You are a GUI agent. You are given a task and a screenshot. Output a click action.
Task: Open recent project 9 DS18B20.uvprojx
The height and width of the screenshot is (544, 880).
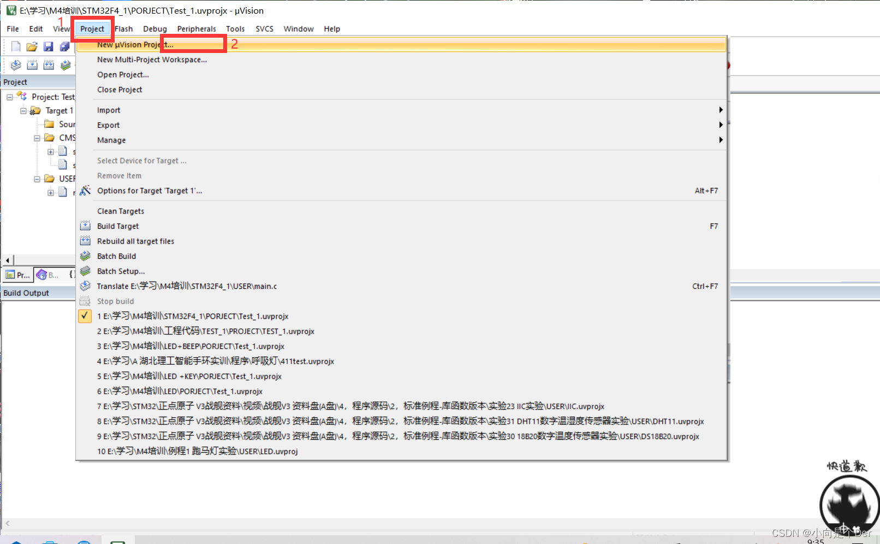pos(402,436)
